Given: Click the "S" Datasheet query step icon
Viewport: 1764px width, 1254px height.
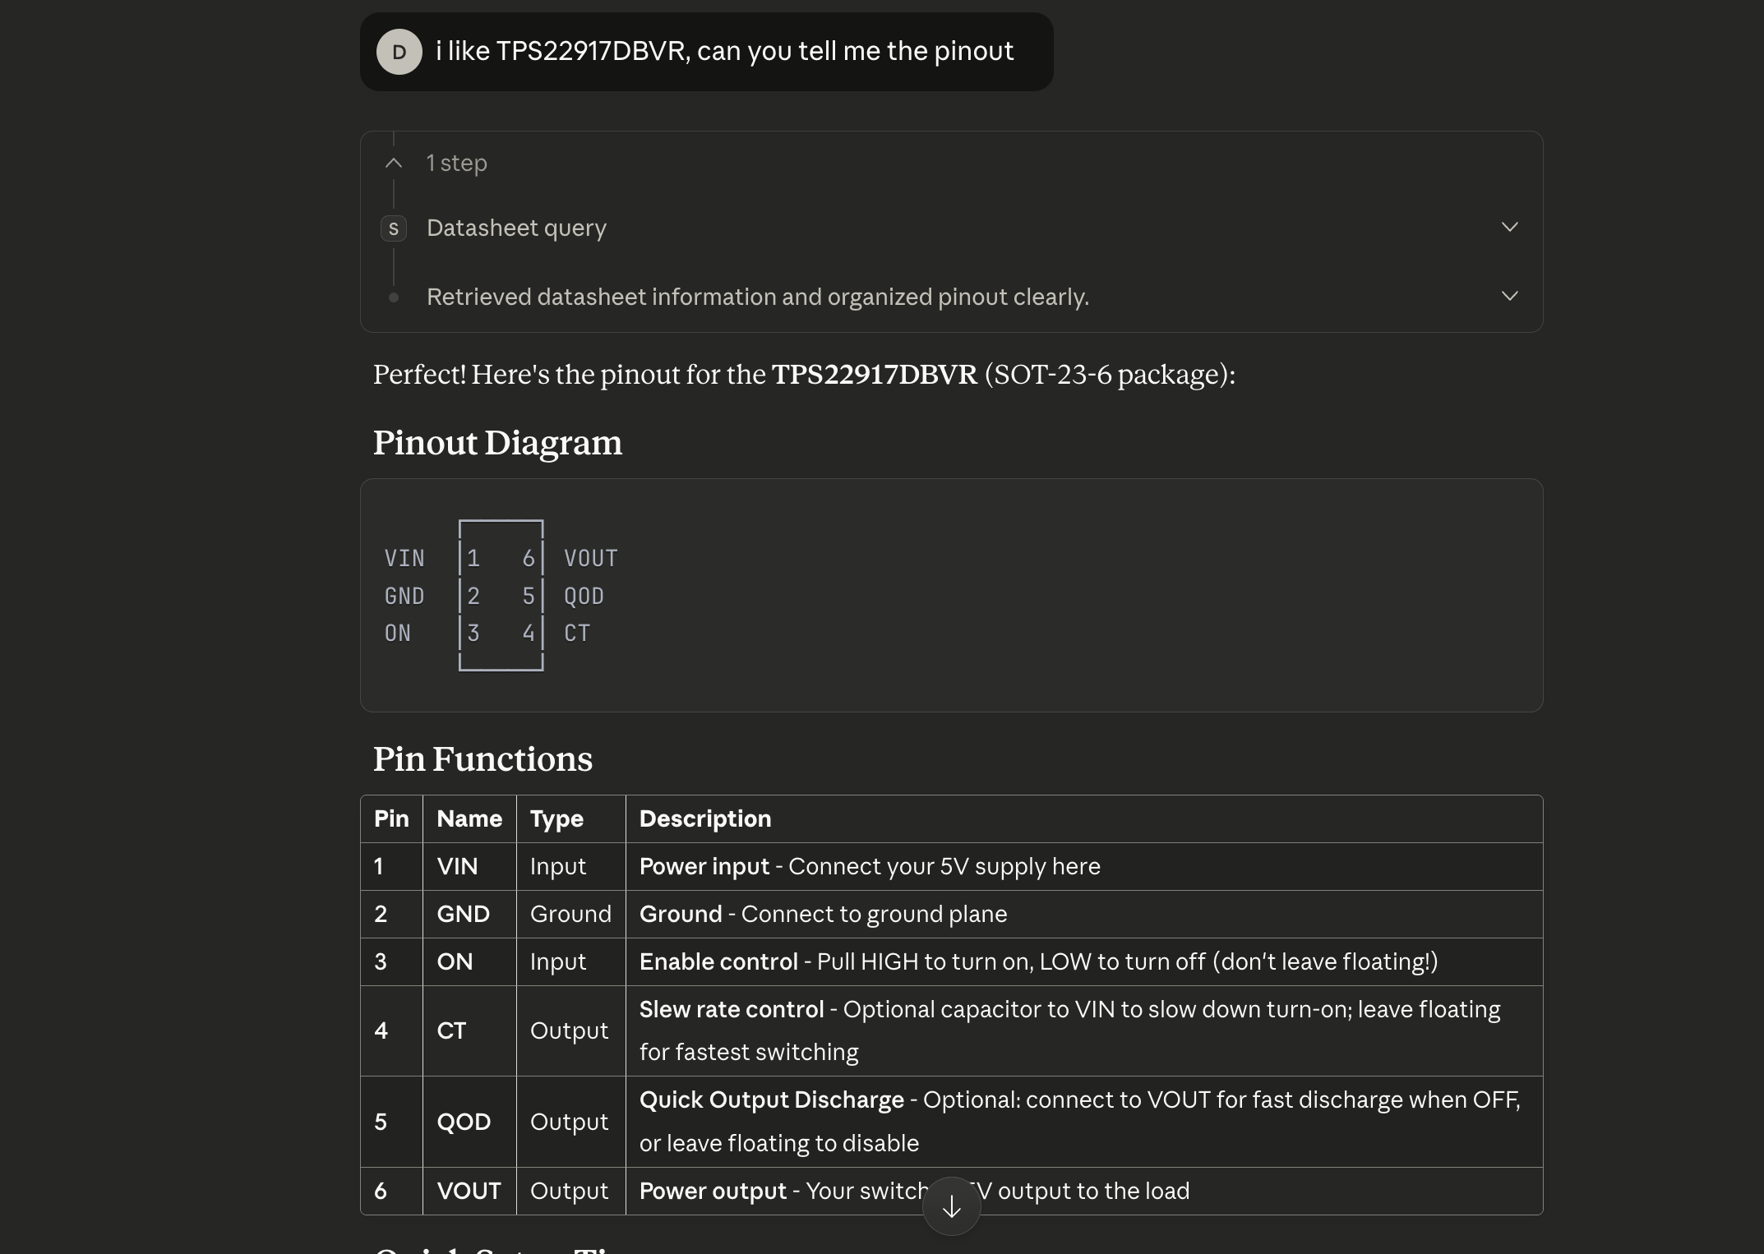Looking at the screenshot, I should (x=394, y=228).
